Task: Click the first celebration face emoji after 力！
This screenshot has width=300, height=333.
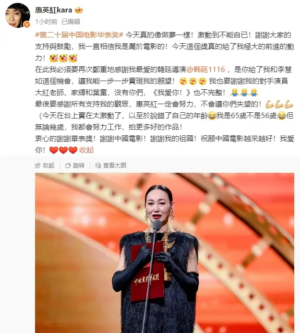Action: (54, 58)
